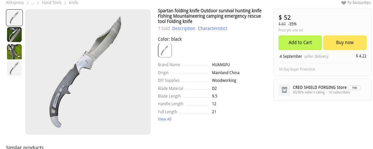Viewport: 373px width, 149px height.
Task: Jump to the Characteristics section
Action: click(x=213, y=28)
